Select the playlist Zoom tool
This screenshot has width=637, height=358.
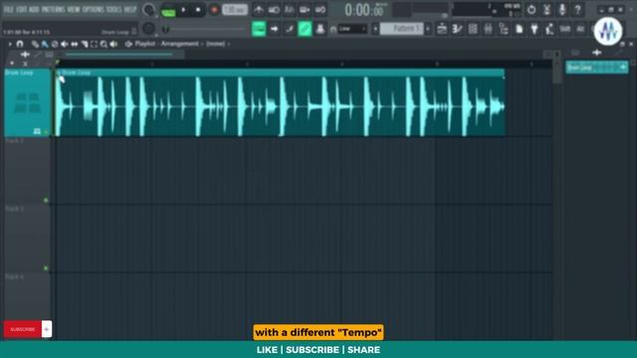point(104,44)
